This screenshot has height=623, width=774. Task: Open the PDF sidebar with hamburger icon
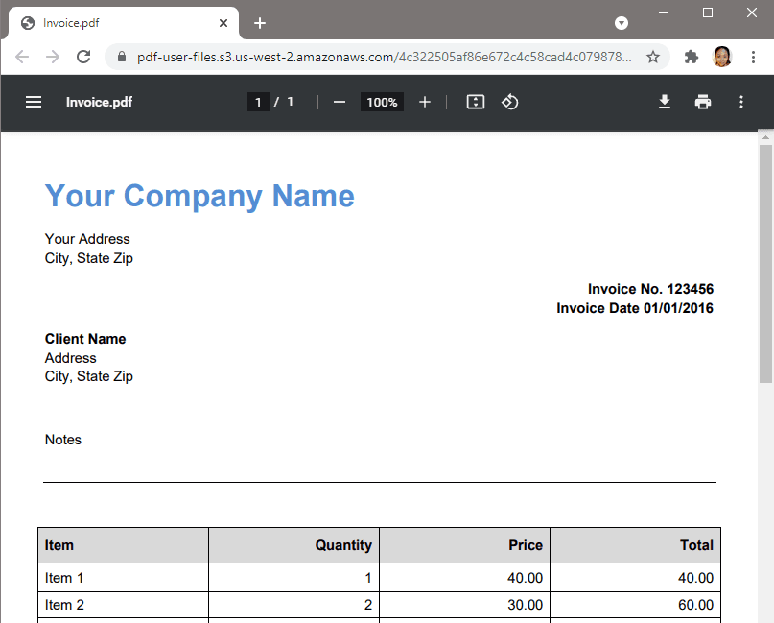(x=34, y=101)
